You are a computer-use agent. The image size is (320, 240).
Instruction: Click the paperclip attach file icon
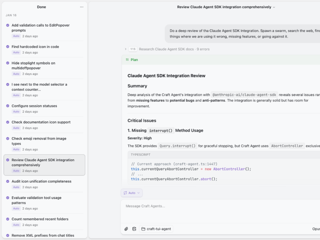tap(126, 229)
